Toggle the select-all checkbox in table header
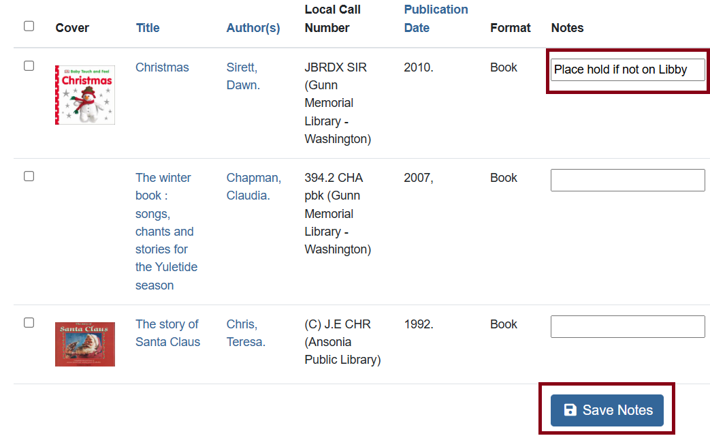 (29, 26)
